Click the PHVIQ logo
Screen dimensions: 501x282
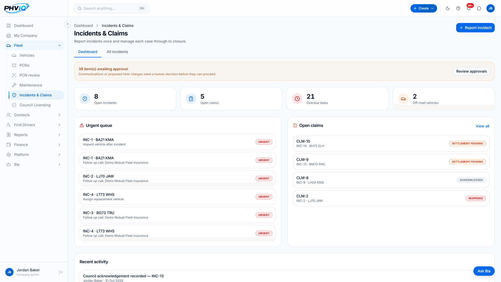point(17,8)
